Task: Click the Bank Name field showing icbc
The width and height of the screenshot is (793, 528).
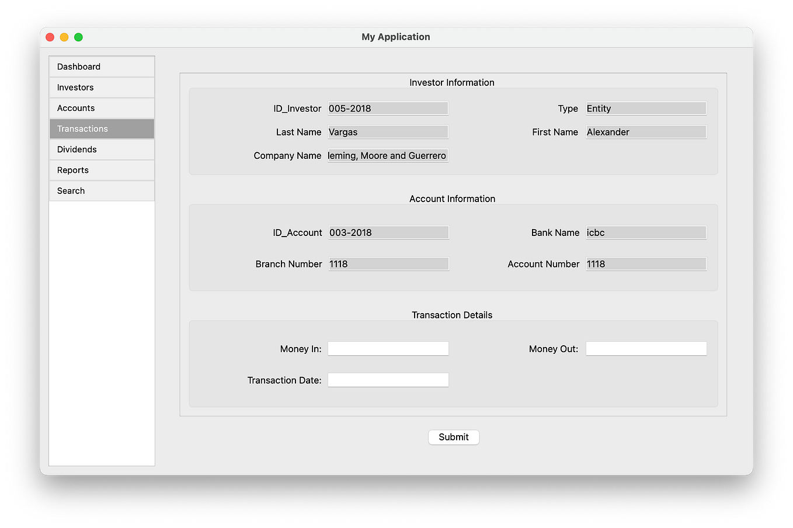Action: [646, 232]
